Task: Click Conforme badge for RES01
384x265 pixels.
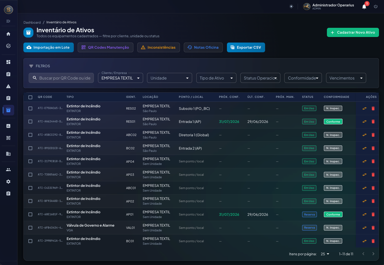Action: (333, 122)
